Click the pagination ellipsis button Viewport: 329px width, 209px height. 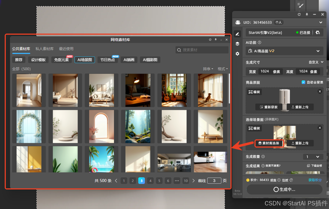coord(177,181)
